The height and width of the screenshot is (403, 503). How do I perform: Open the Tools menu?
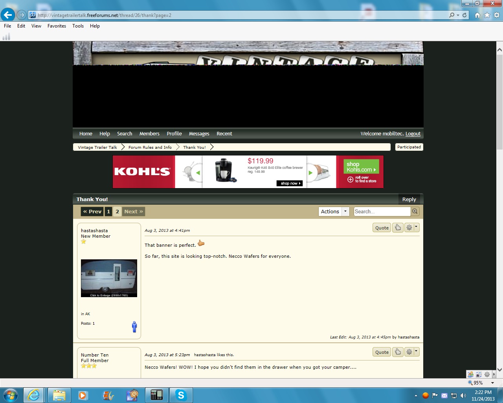(x=78, y=26)
